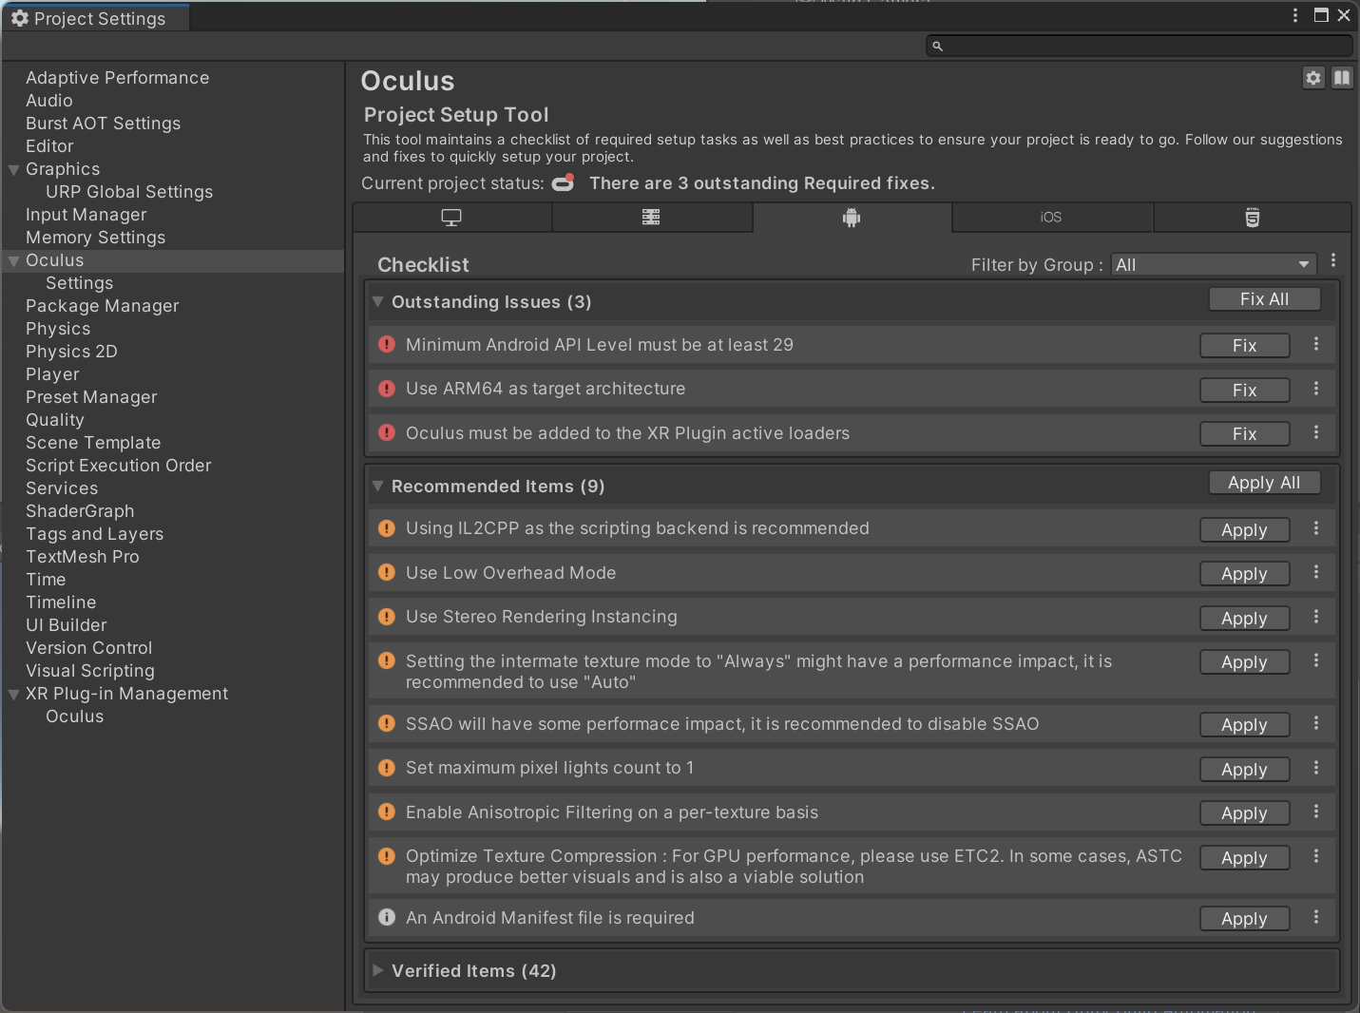Open the Filter by Group dropdown
Viewport: 1360px width, 1013px height.
pos(1214,265)
